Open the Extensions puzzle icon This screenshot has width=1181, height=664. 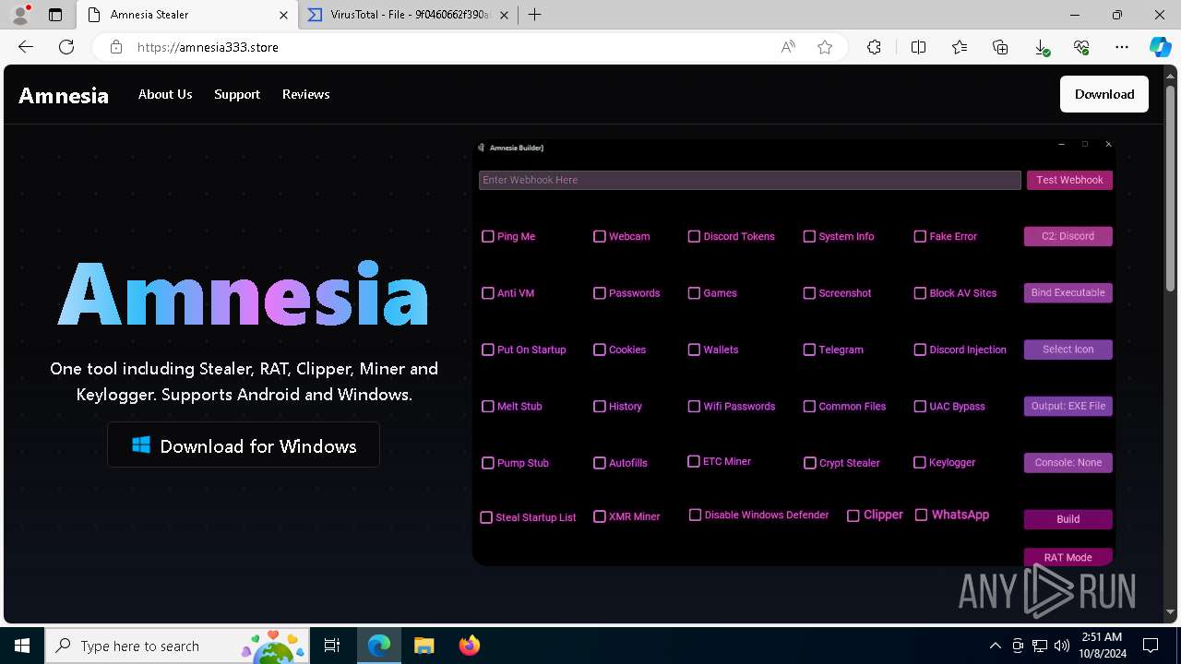(874, 47)
